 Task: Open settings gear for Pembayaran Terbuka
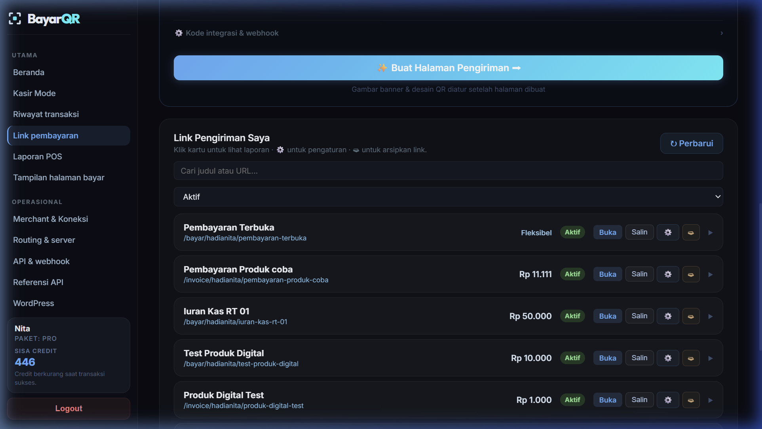pos(668,232)
